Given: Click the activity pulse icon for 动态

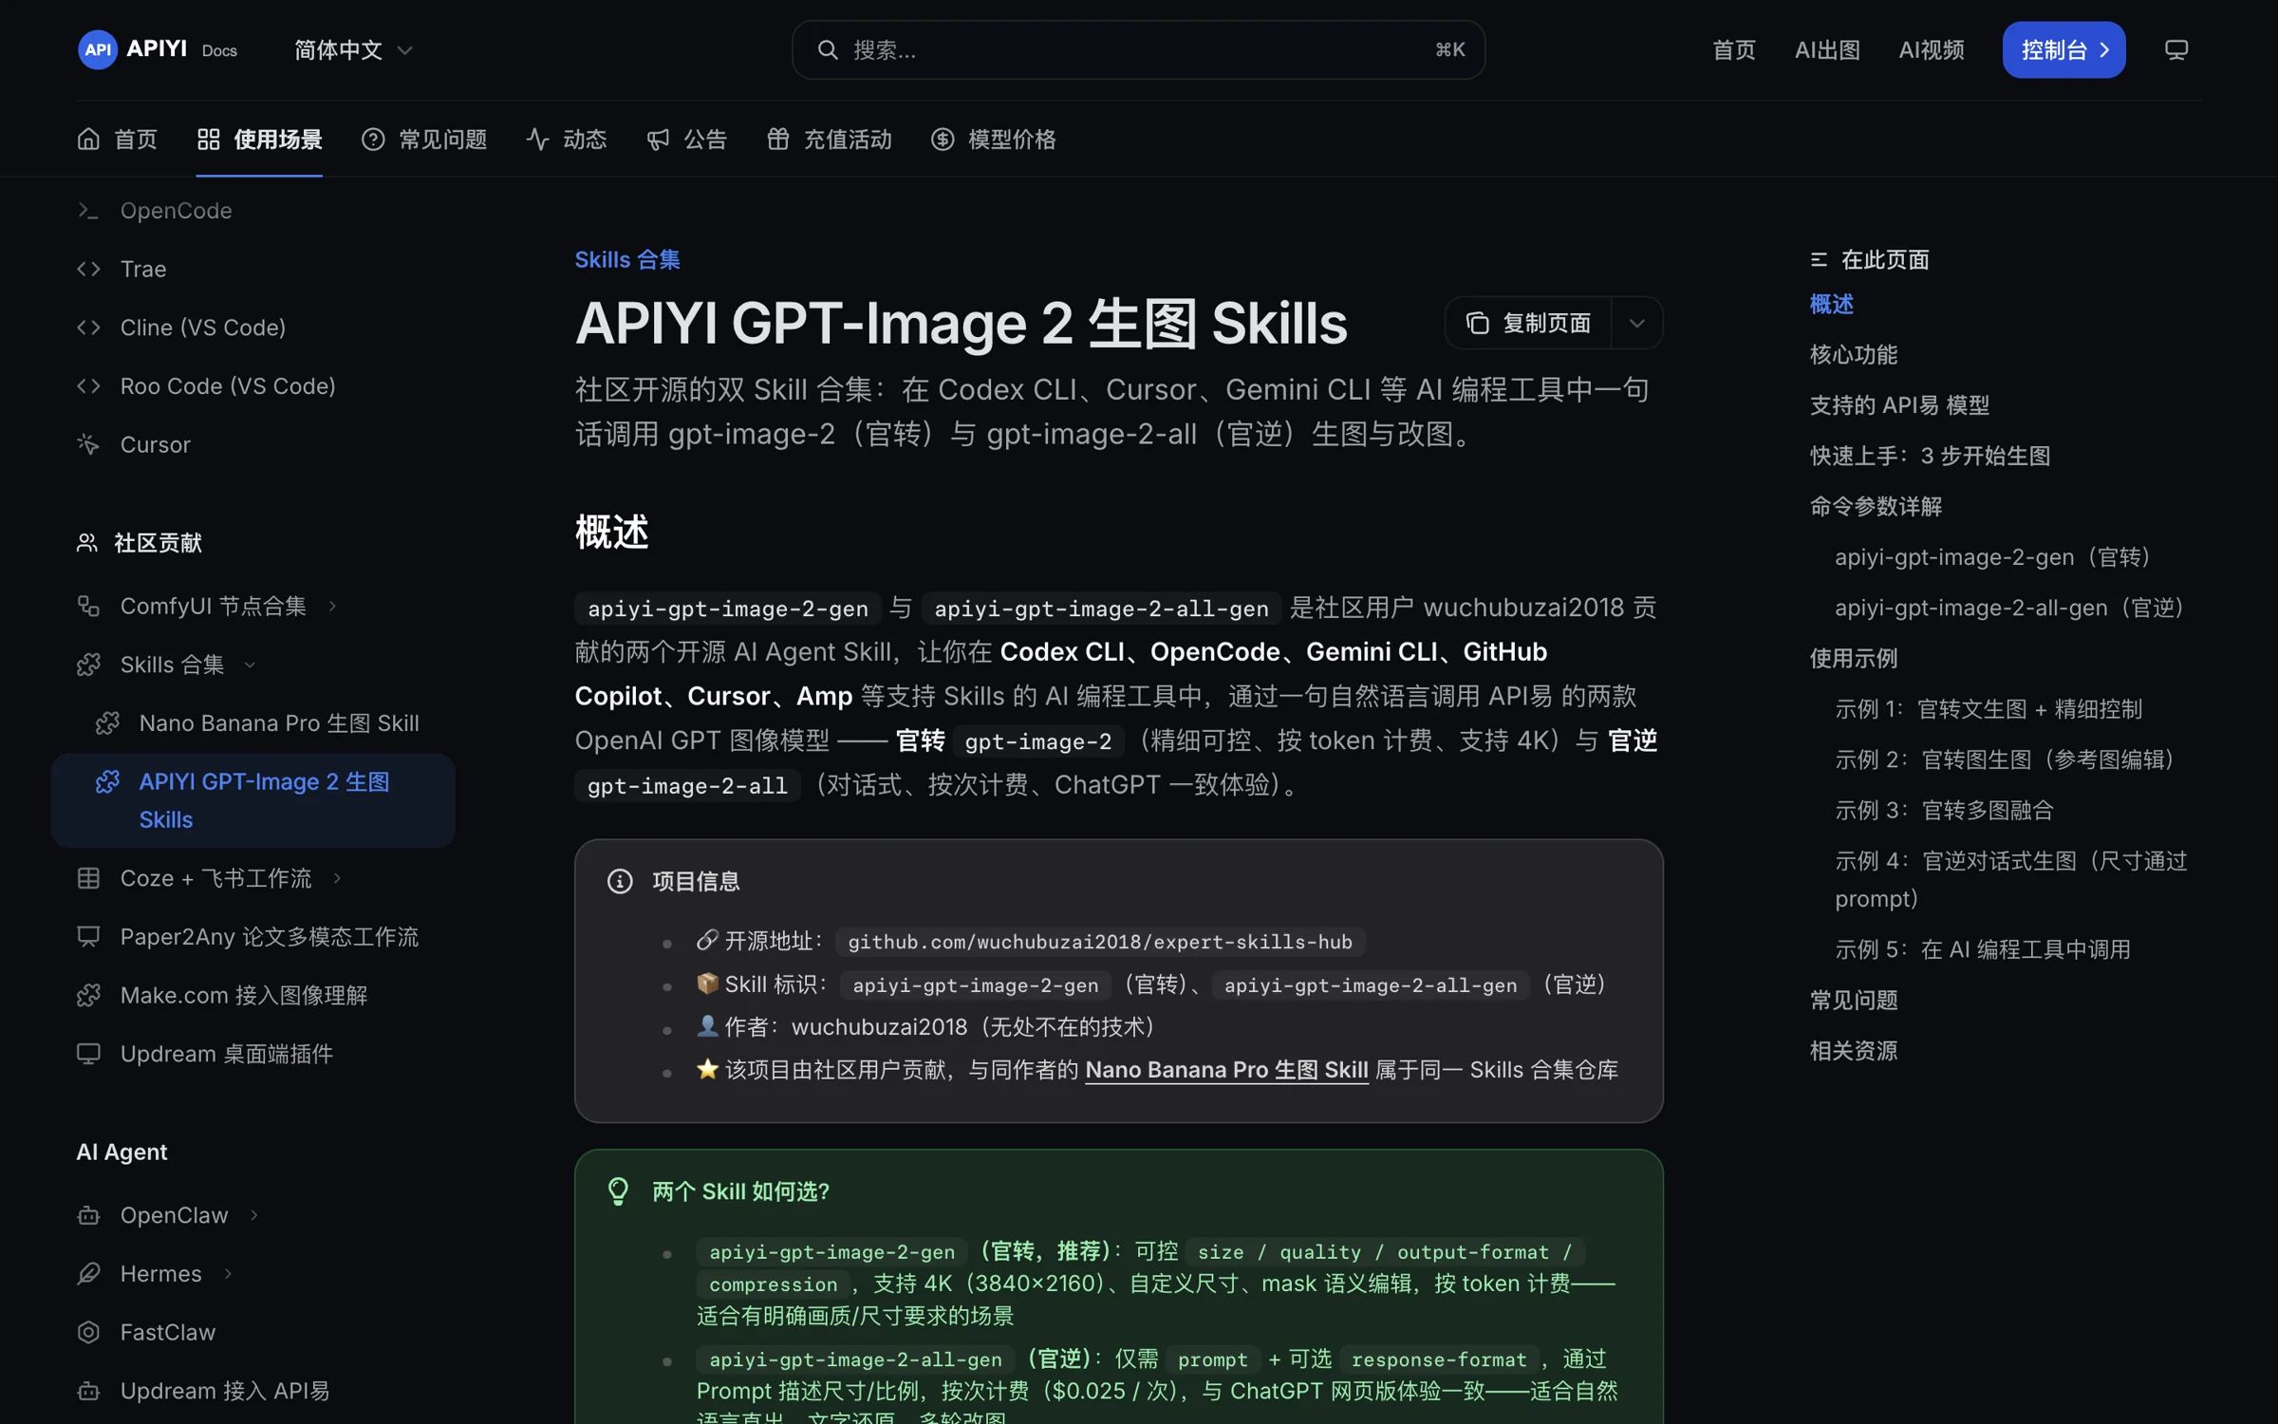Looking at the screenshot, I should pyautogui.click(x=537, y=140).
